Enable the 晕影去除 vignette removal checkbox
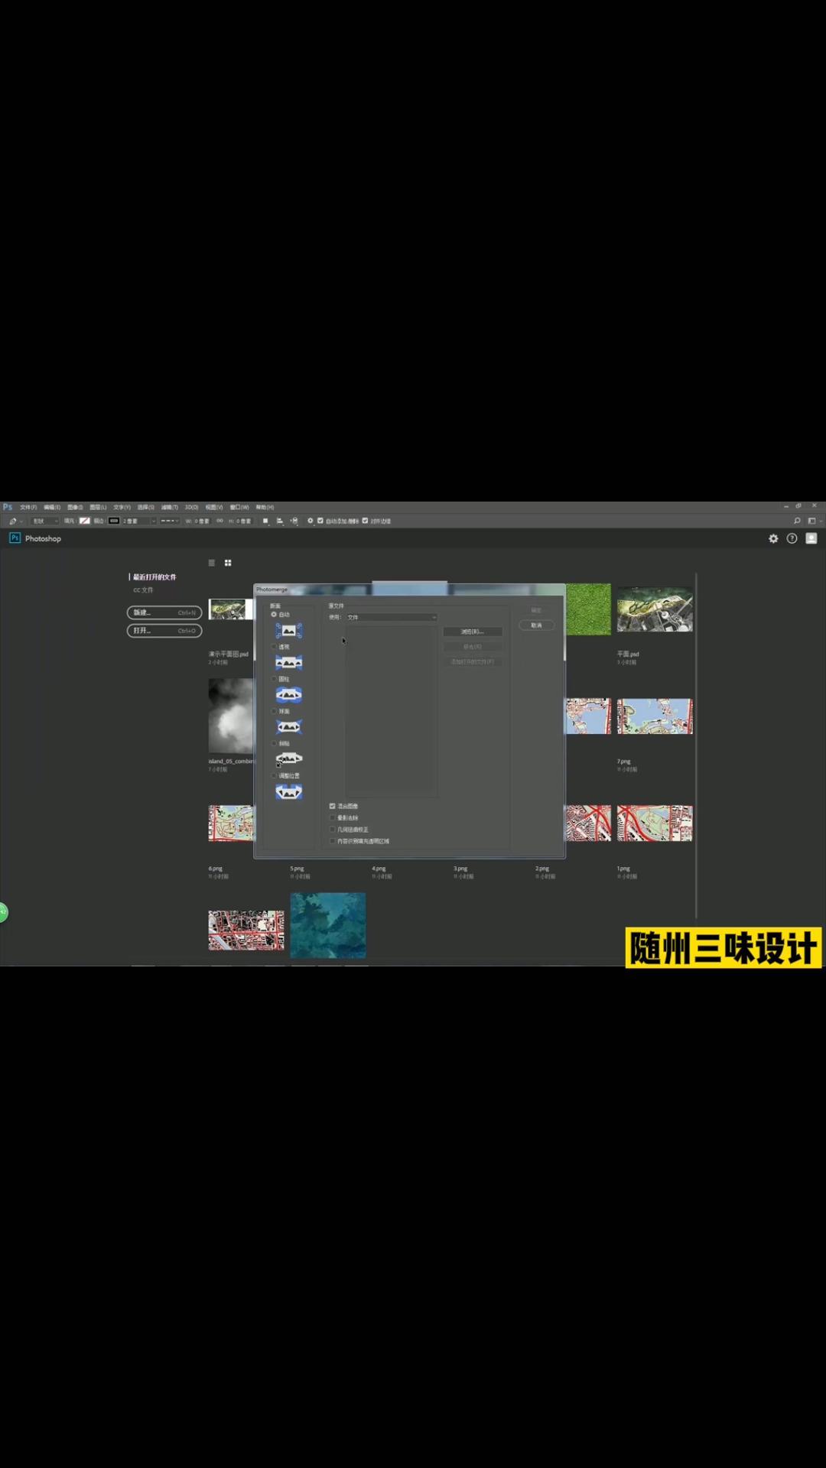Screen dimensions: 826x1468 (333, 818)
